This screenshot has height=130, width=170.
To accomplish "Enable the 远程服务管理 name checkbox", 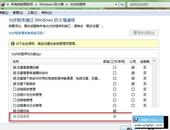I will tap(15, 89).
